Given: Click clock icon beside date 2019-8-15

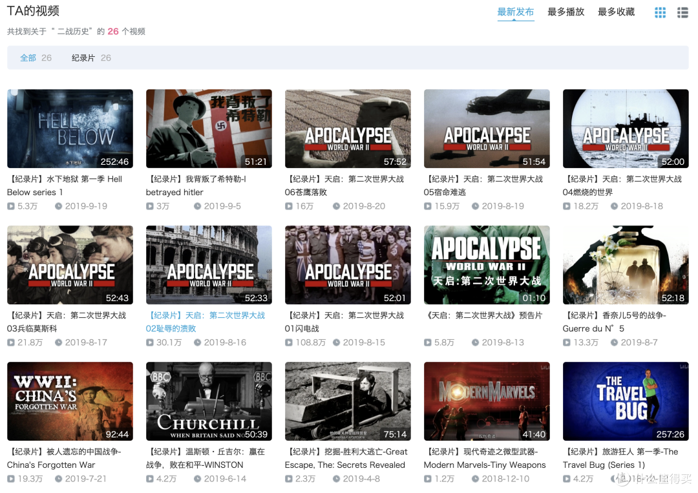Looking at the screenshot, I should pyautogui.click(x=337, y=342).
